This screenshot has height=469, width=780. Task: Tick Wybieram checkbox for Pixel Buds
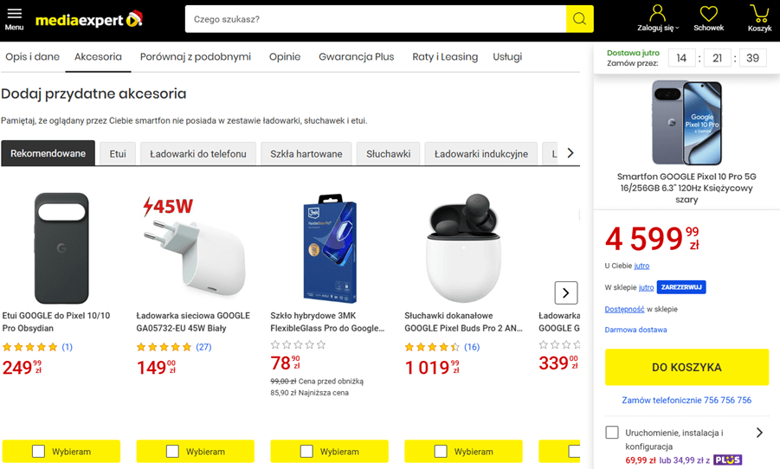coord(441,451)
